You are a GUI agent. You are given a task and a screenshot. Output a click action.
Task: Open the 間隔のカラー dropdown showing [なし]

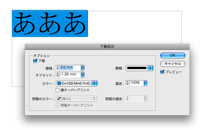76,99
